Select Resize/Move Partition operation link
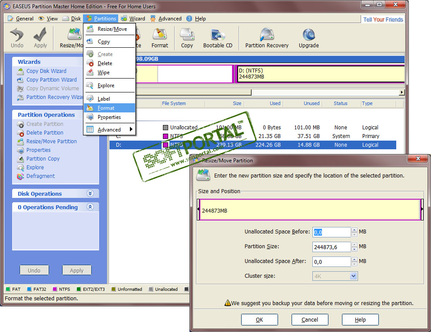 (51, 141)
